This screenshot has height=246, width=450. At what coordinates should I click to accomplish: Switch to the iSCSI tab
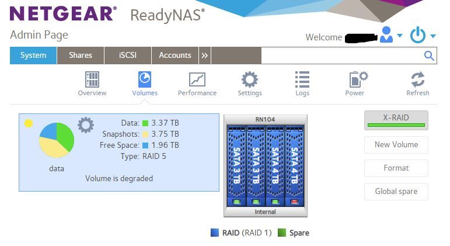(128, 56)
